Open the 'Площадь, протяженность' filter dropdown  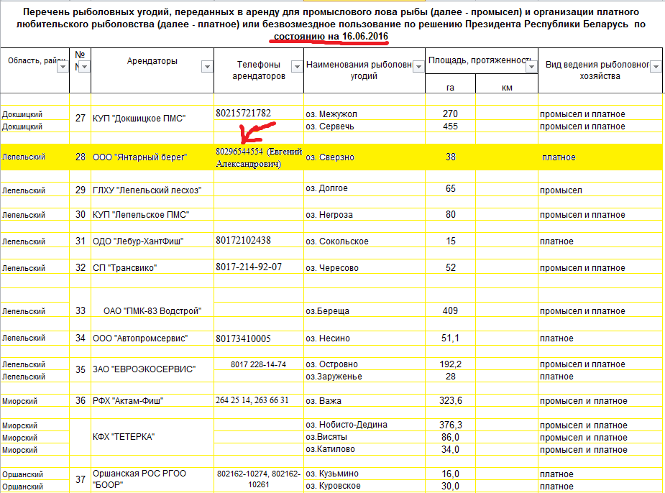click(x=531, y=67)
